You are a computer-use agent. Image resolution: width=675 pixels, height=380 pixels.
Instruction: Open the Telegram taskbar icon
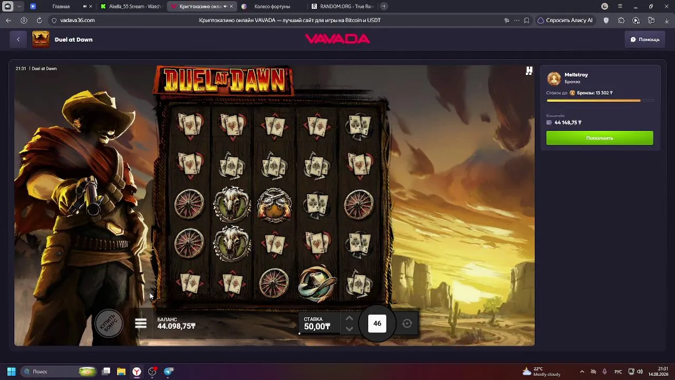point(169,372)
